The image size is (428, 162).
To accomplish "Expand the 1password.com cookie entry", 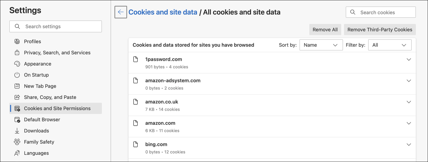I will coord(409,59).
